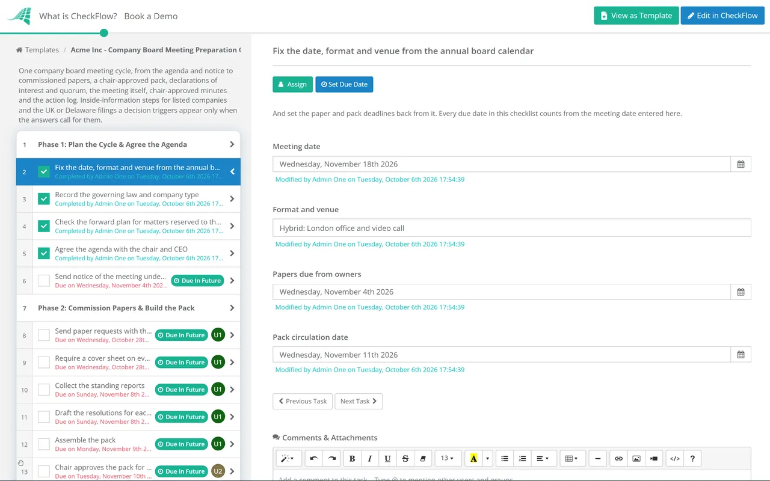Apply strikethrough in comment editor

[405, 458]
